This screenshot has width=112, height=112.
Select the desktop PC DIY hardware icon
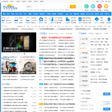pyautogui.click(x=51, y=19)
